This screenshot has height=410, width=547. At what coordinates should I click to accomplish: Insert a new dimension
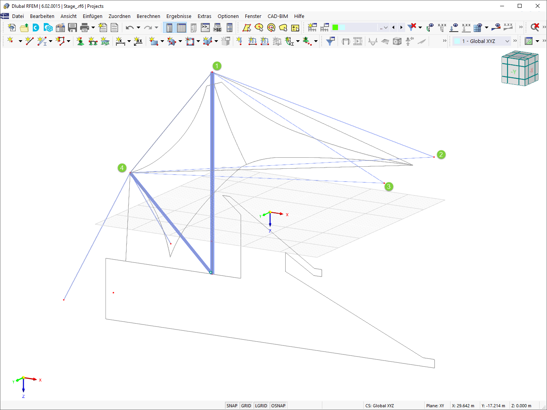pos(120,41)
